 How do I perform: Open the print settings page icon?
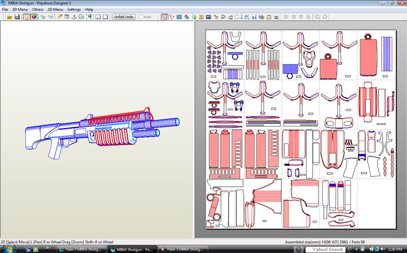click(x=269, y=17)
